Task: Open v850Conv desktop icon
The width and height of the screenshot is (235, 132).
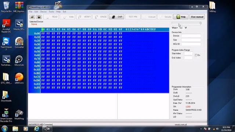Action: coord(19,78)
